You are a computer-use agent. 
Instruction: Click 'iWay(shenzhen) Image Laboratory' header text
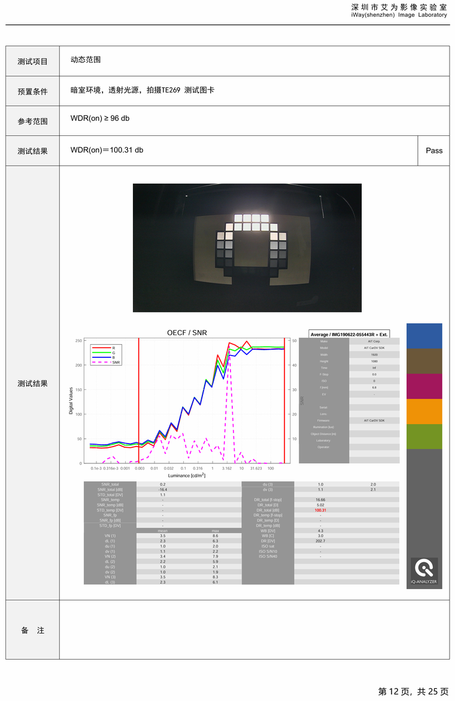pos(399,15)
